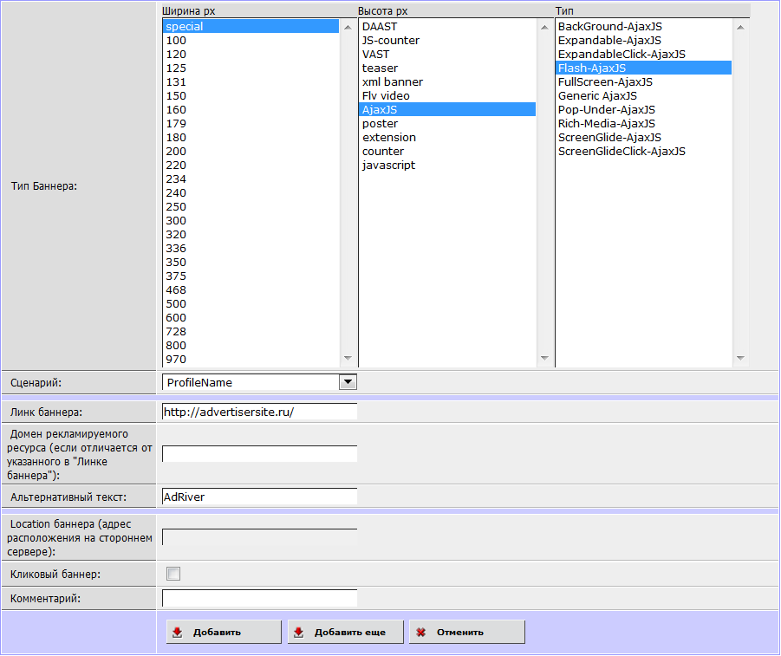The width and height of the screenshot is (781, 656).
Task: Select ScreenGlide-AjaxJS type
Action: (643, 138)
